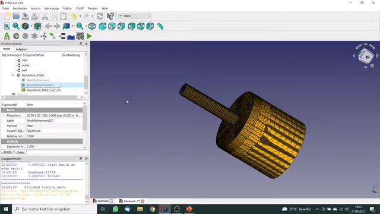This screenshot has width=380, height=214.
Task: Cut selection with the scissors icon
Action: [x=45, y=16]
